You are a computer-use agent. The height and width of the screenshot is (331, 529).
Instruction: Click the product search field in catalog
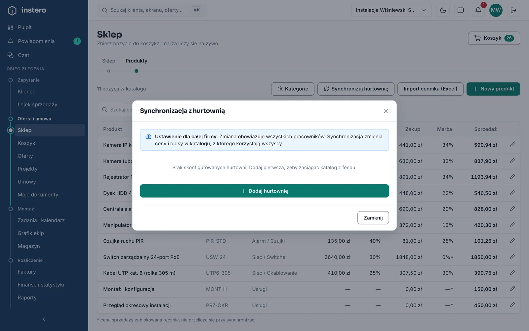[115, 110]
